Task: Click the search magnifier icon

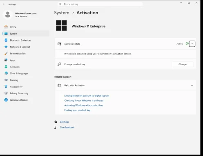Action: tap(60, 4)
